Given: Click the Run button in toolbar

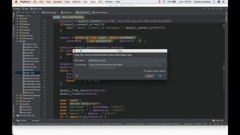Looking at the screenshot, I should click(209, 9).
